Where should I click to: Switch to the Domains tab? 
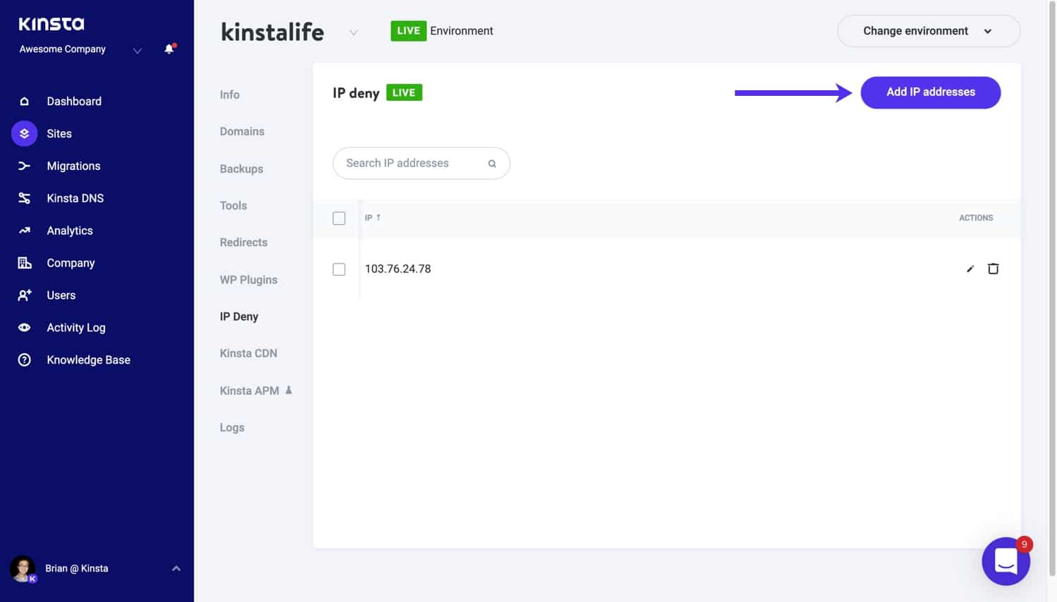242,131
